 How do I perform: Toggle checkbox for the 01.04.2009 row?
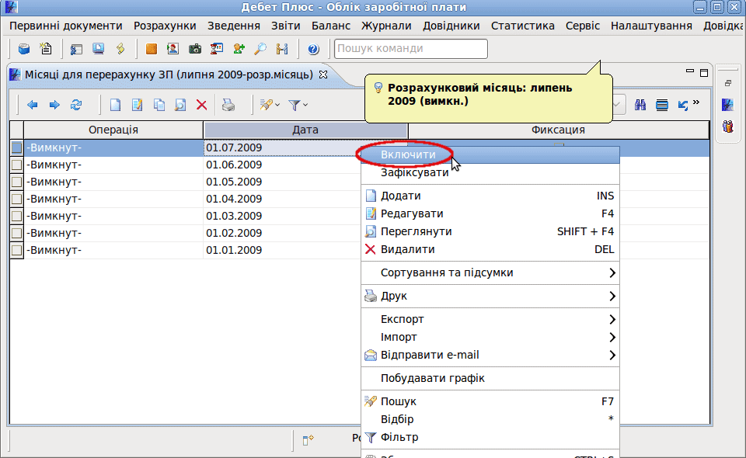click(16, 199)
